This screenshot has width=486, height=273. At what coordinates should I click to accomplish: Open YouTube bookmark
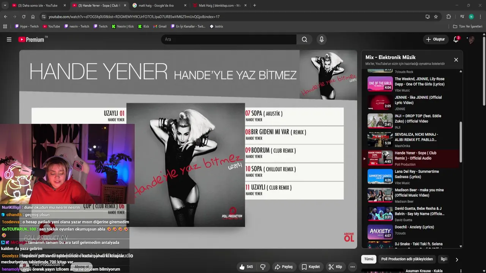click(x=51, y=27)
